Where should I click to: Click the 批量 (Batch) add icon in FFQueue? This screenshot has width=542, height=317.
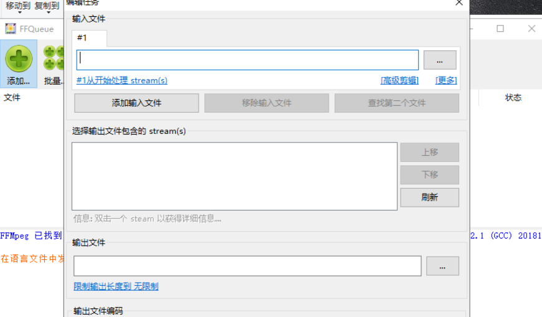54,64
